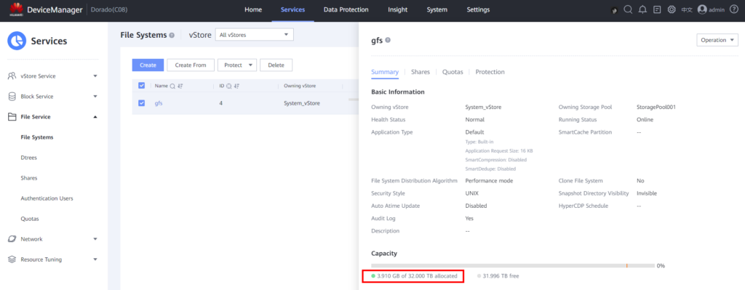Click the 31.996 TB free label
The image size is (745, 290).
click(501, 275)
